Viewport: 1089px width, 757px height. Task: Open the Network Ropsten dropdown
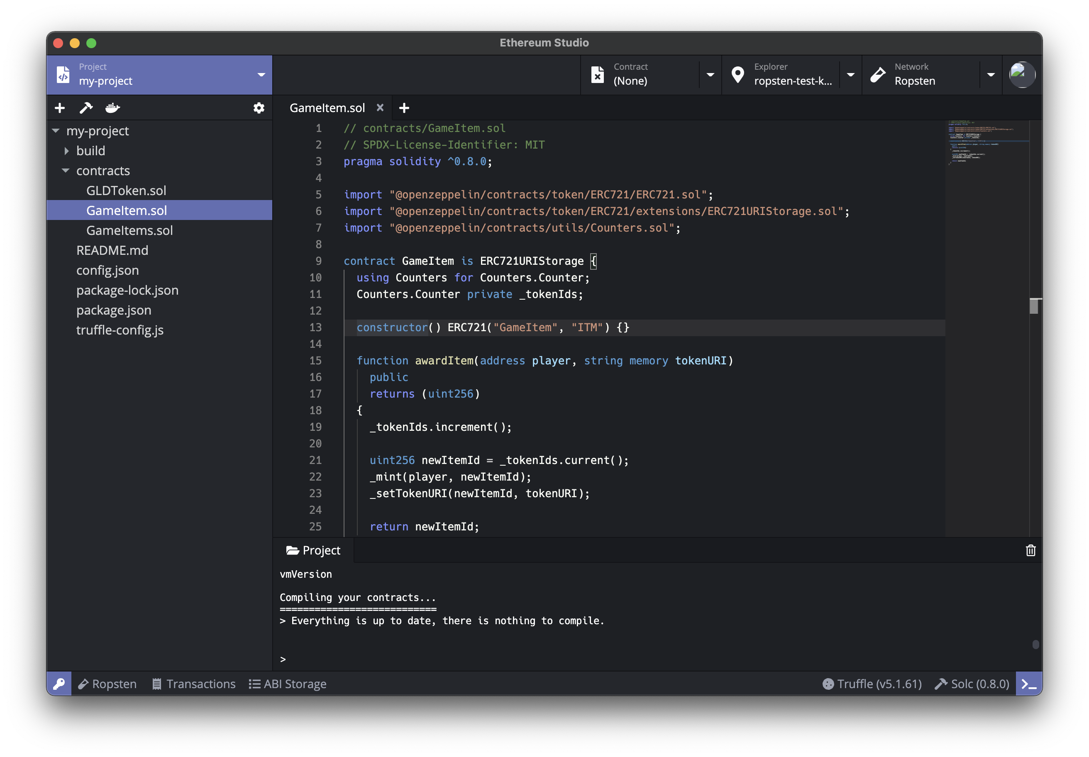(990, 75)
